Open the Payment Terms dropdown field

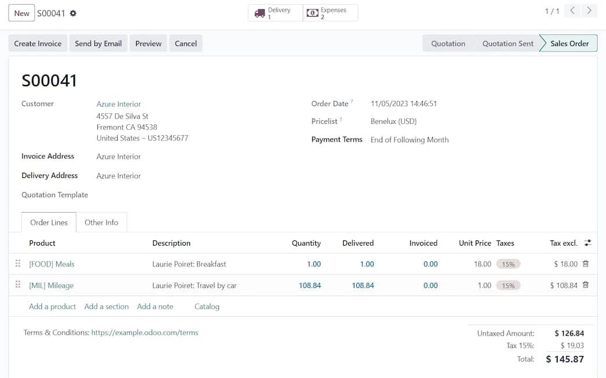409,140
